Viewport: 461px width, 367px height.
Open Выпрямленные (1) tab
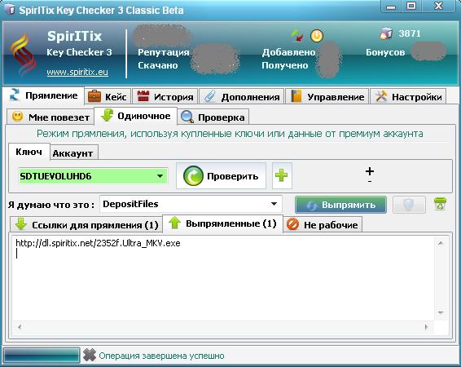tap(223, 223)
